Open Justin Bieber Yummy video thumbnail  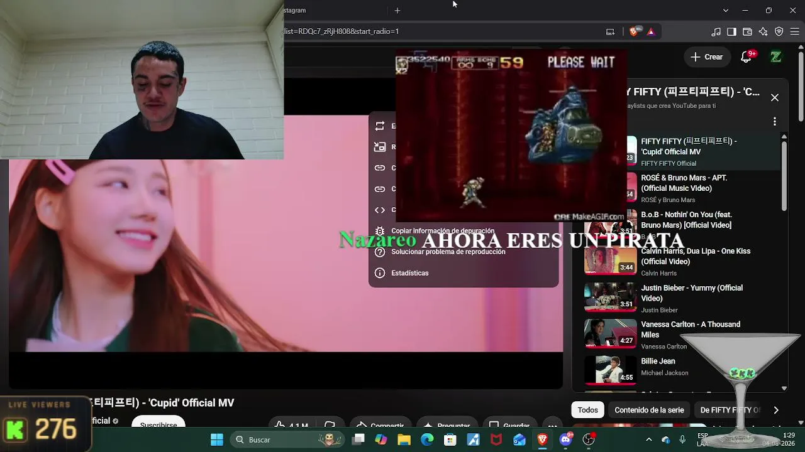[611, 298]
